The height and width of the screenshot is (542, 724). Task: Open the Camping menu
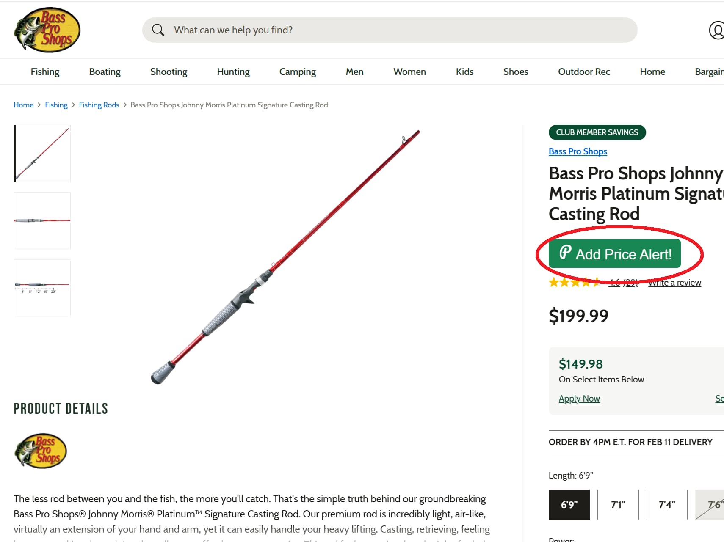pos(297,72)
